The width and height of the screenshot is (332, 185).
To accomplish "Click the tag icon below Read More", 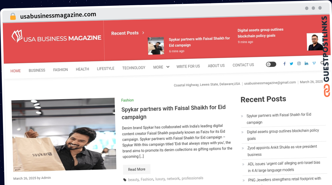I will [124, 180].
